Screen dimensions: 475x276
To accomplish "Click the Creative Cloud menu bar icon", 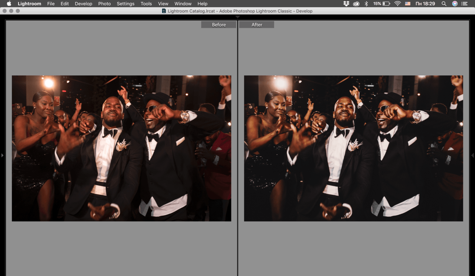I will pos(356,3).
